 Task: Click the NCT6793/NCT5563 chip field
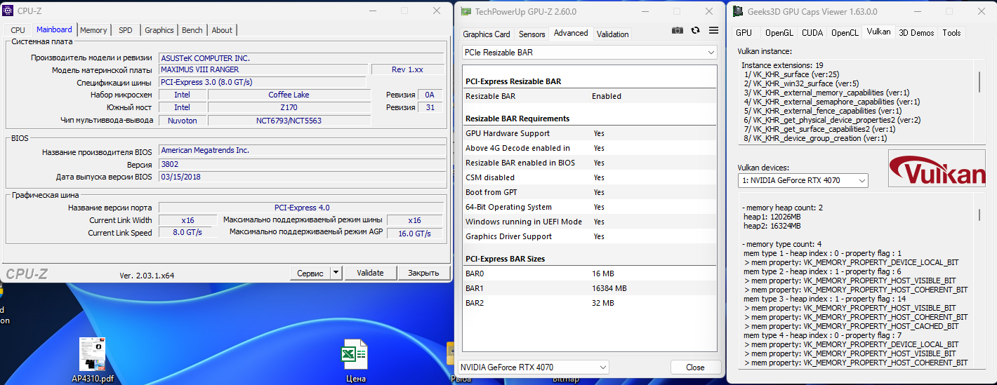[x=289, y=120]
